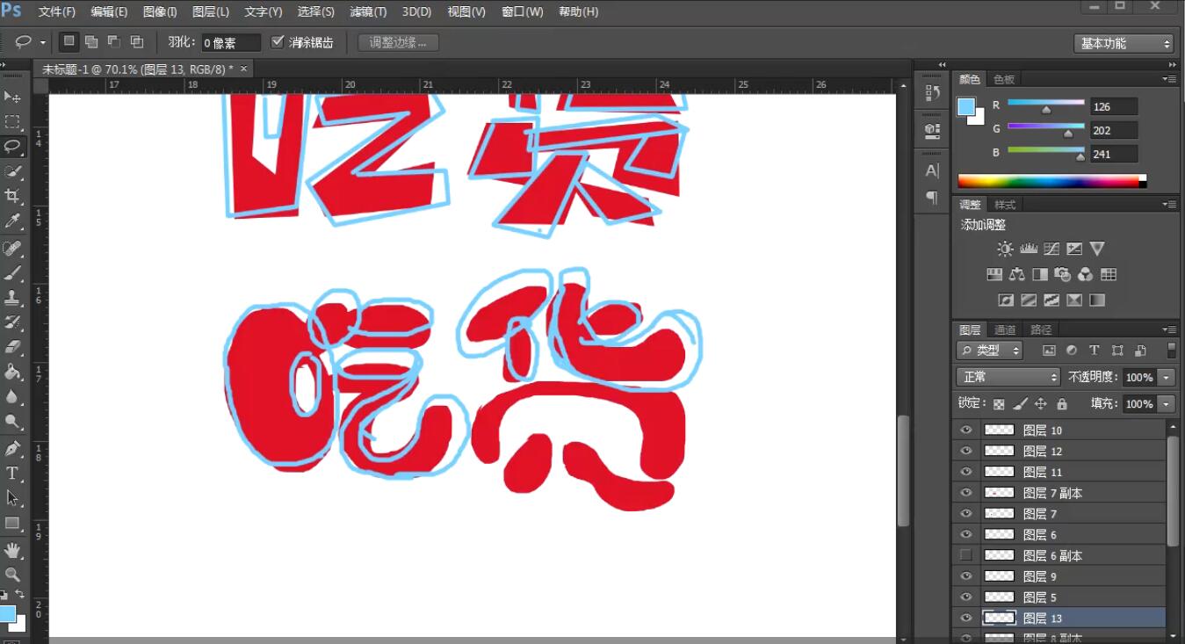Select the Horizontal Type tool
The height and width of the screenshot is (644, 1185).
click(x=12, y=474)
